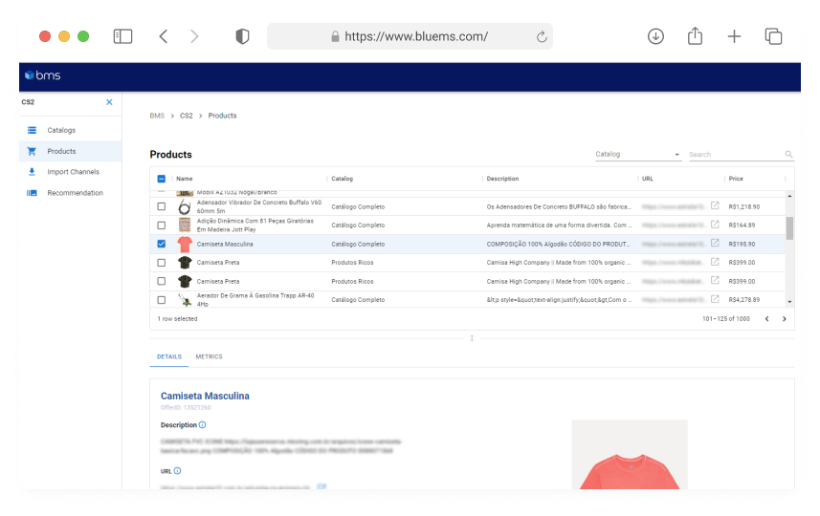Check the first Camiseta Preta row checkbox
The width and height of the screenshot is (820, 516).
161,262
